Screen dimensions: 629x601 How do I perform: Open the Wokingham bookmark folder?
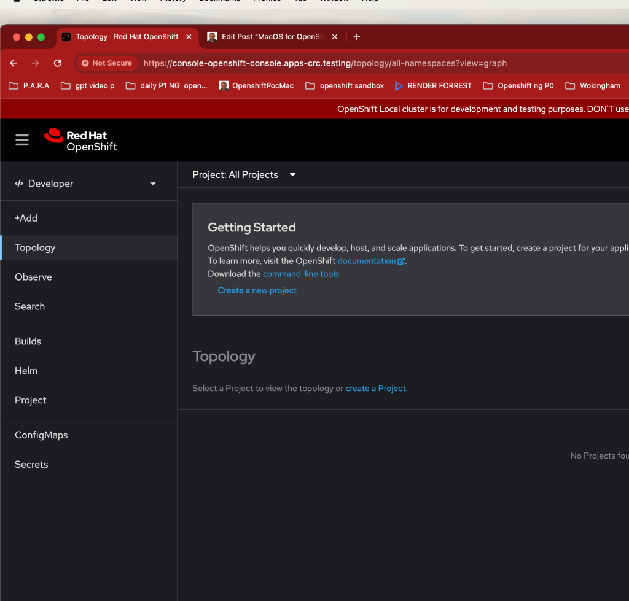point(593,86)
